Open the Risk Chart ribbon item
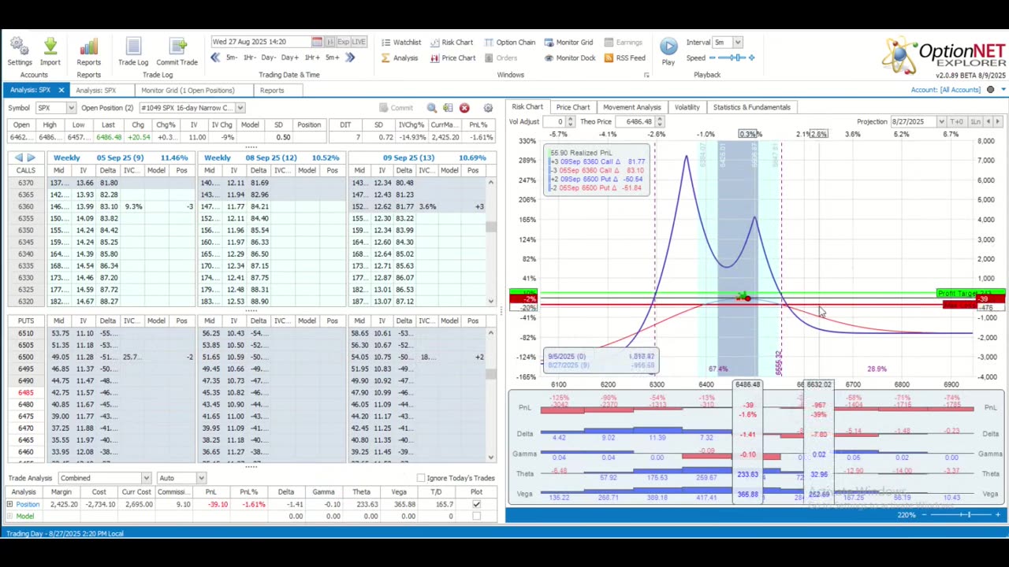1009x567 pixels. click(452, 43)
